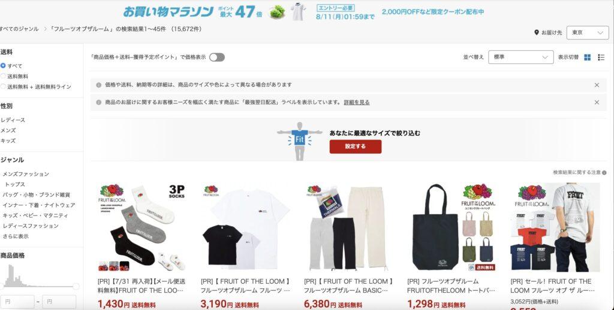The image size is (614, 310).
Task: Click the Fit body size figure icon
Action: pos(300,141)
